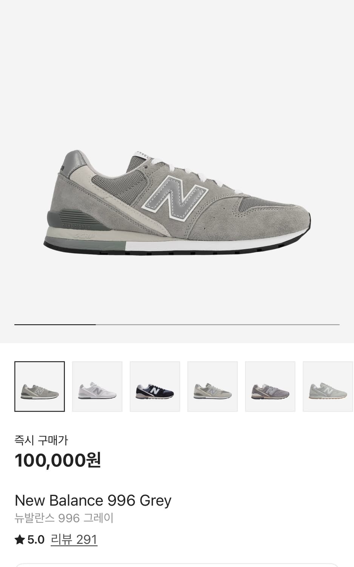The height and width of the screenshot is (567, 354).
Task: Open the partially visible box below reviews
Action: pos(177,565)
